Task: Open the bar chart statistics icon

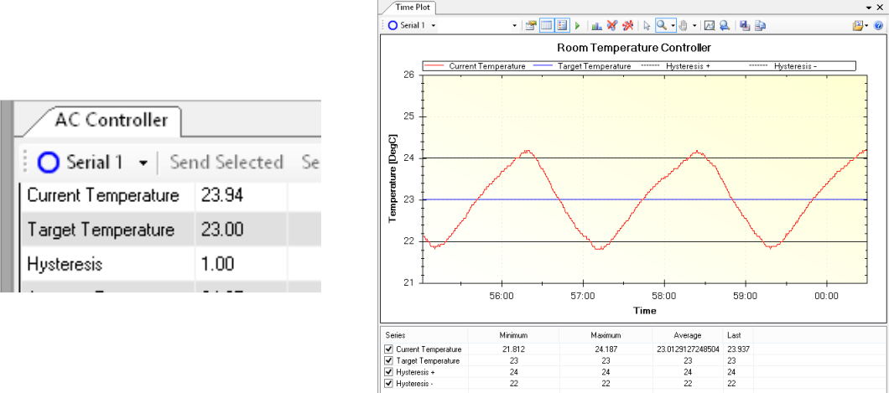Action: (595, 26)
